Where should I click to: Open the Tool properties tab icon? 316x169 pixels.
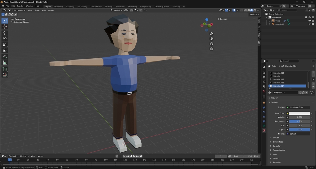[264, 67]
